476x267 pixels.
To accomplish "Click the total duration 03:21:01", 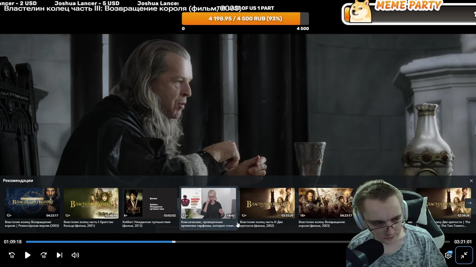I will coord(463,242).
